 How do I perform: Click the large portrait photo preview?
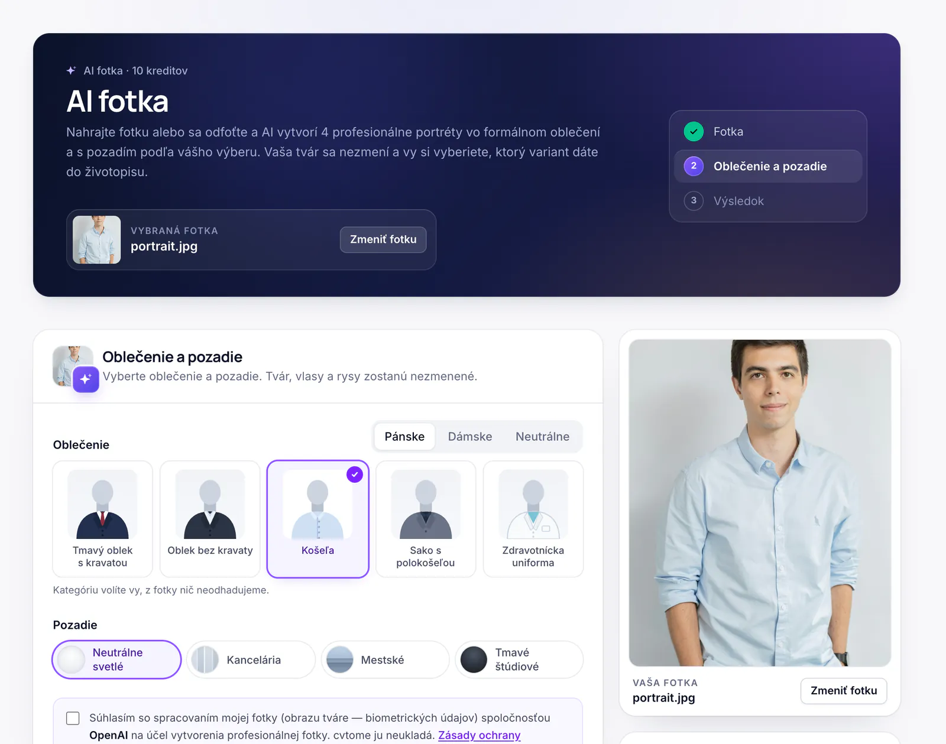[x=760, y=503]
